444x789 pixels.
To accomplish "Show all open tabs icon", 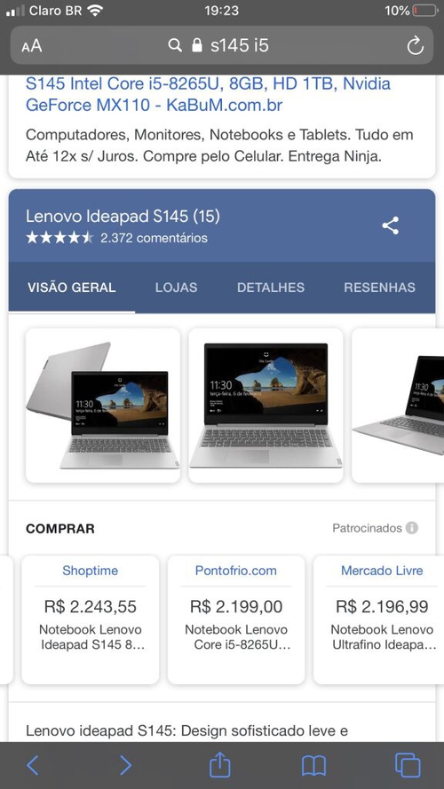I will coord(408,765).
